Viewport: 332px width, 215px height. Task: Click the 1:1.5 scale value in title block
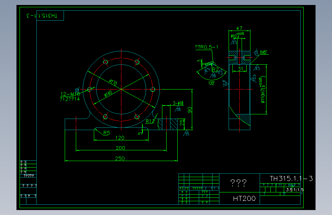(x=299, y=190)
